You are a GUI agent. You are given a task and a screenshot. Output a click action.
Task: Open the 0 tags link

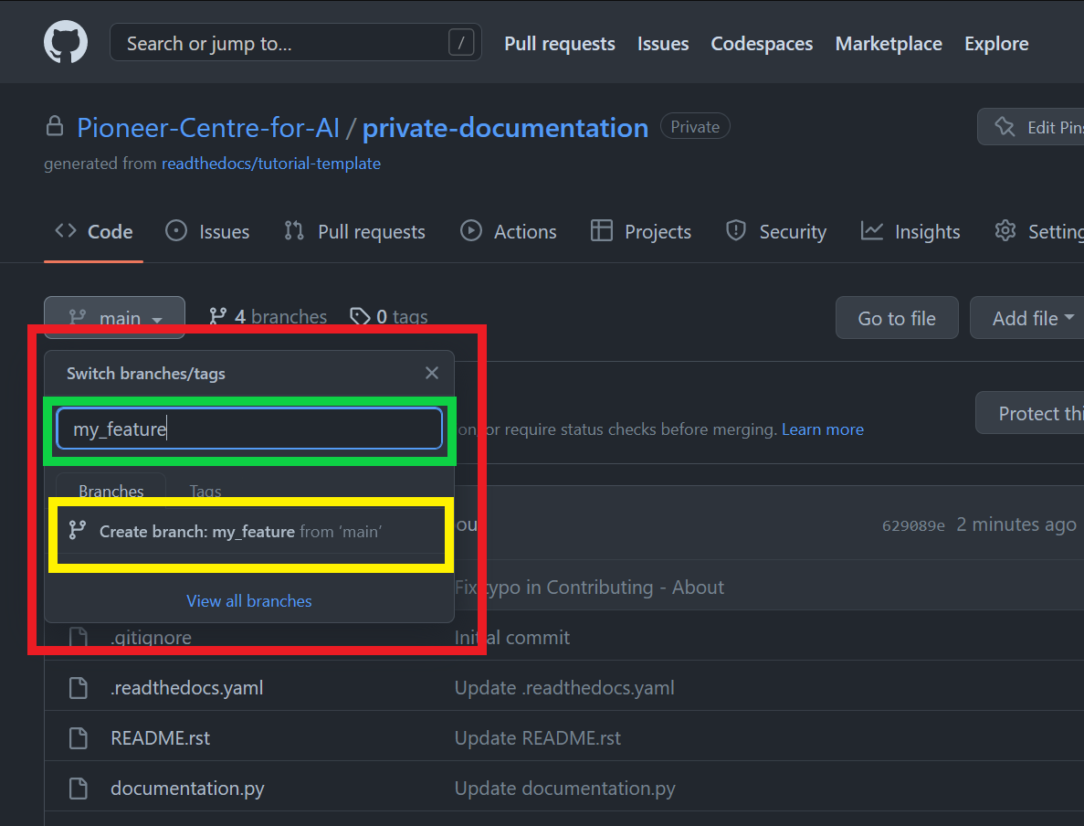(389, 317)
